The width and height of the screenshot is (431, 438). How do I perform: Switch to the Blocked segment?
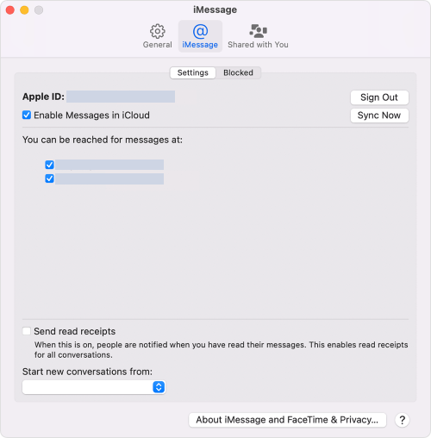(238, 72)
